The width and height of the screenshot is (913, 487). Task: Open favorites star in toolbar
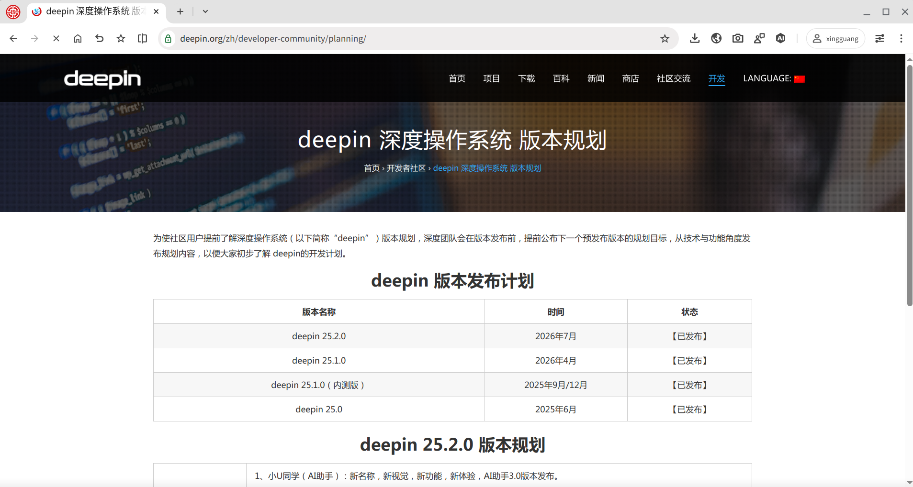pyautogui.click(x=121, y=38)
